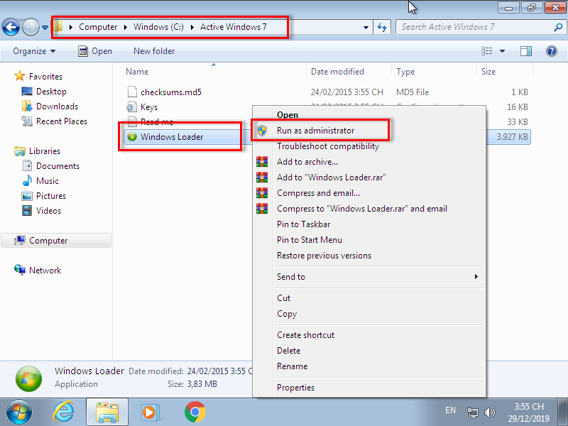The image size is (568, 426).
Task: Click Open in the toolbar
Action: tap(95, 51)
